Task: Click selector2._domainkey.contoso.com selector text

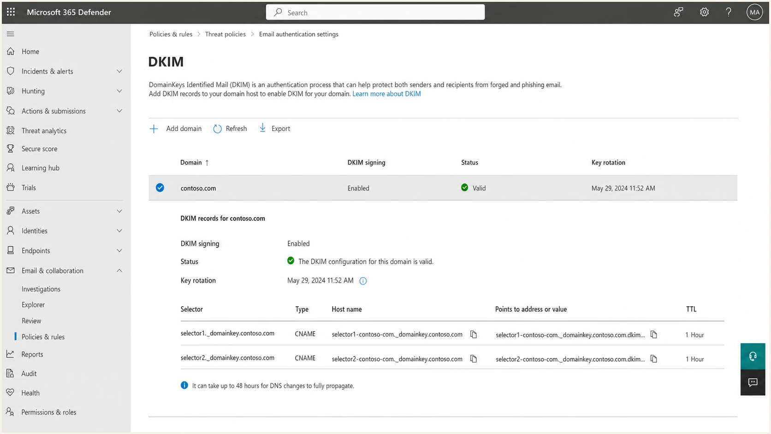Action: pyautogui.click(x=227, y=358)
